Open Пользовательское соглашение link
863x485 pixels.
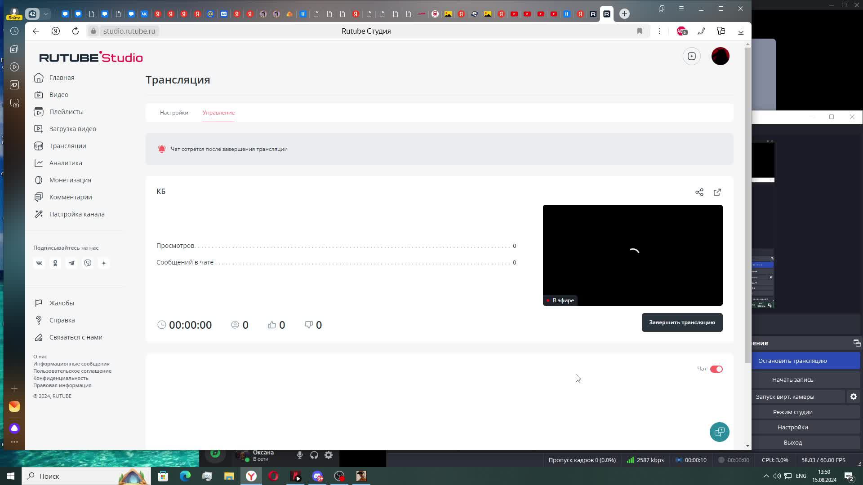pos(72,371)
